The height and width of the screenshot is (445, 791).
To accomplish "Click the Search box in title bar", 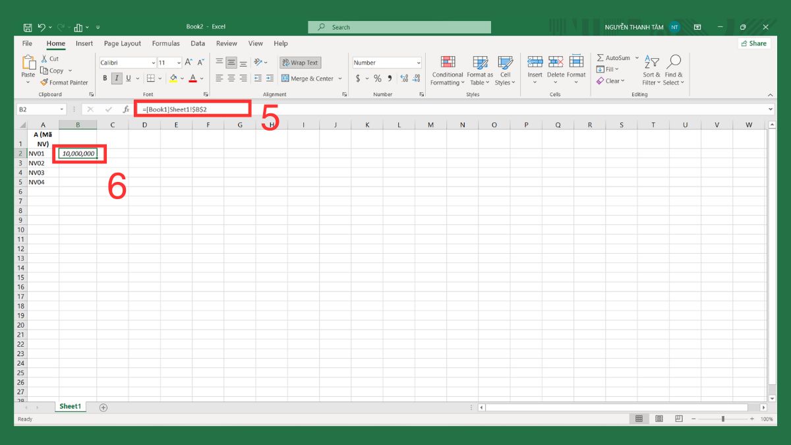I will click(x=399, y=27).
